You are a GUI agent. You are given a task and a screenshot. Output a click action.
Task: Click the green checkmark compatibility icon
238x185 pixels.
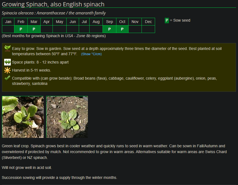(x=7, y=78)
